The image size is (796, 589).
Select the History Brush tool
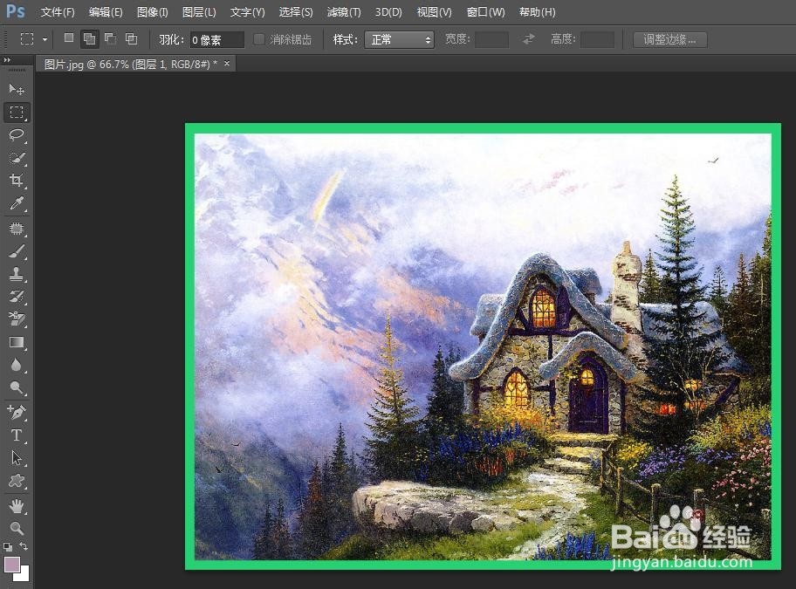pyautogui.click(x=17, y=297)
